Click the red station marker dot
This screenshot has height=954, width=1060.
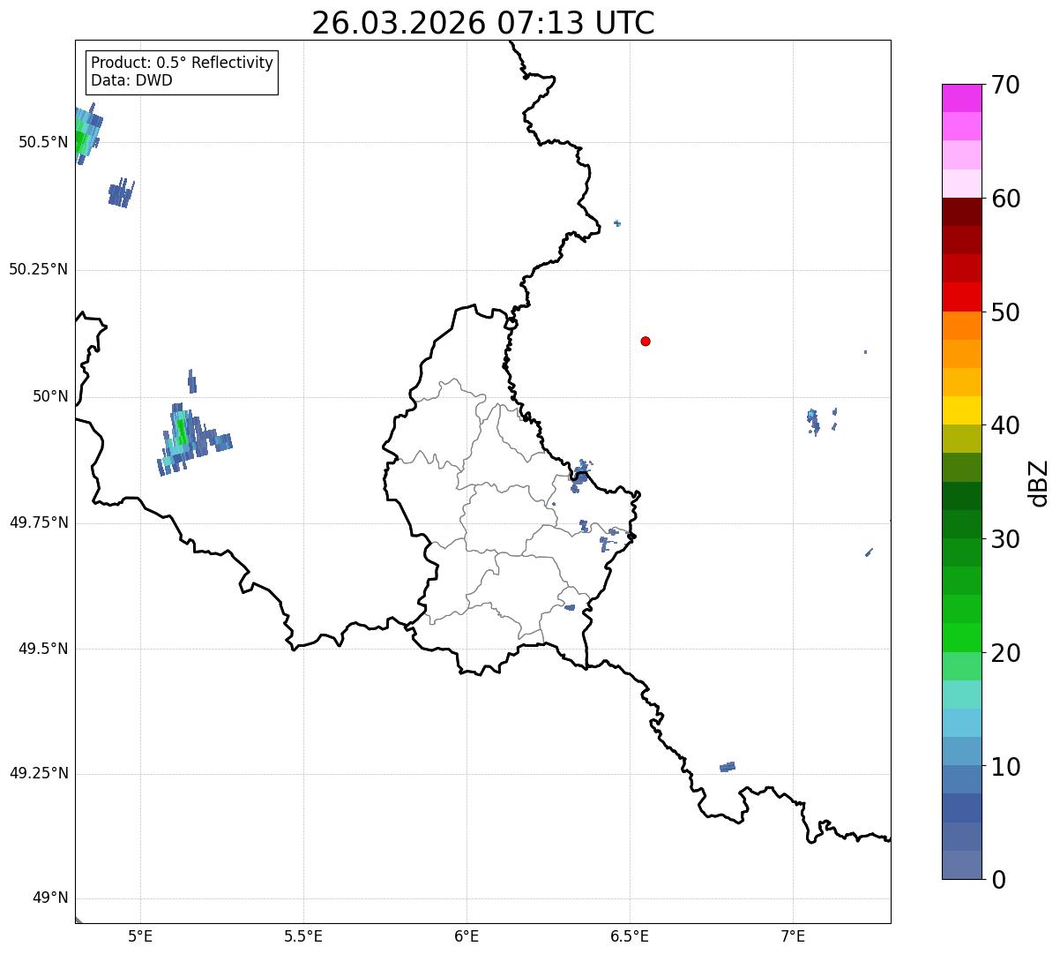[646, 342]
